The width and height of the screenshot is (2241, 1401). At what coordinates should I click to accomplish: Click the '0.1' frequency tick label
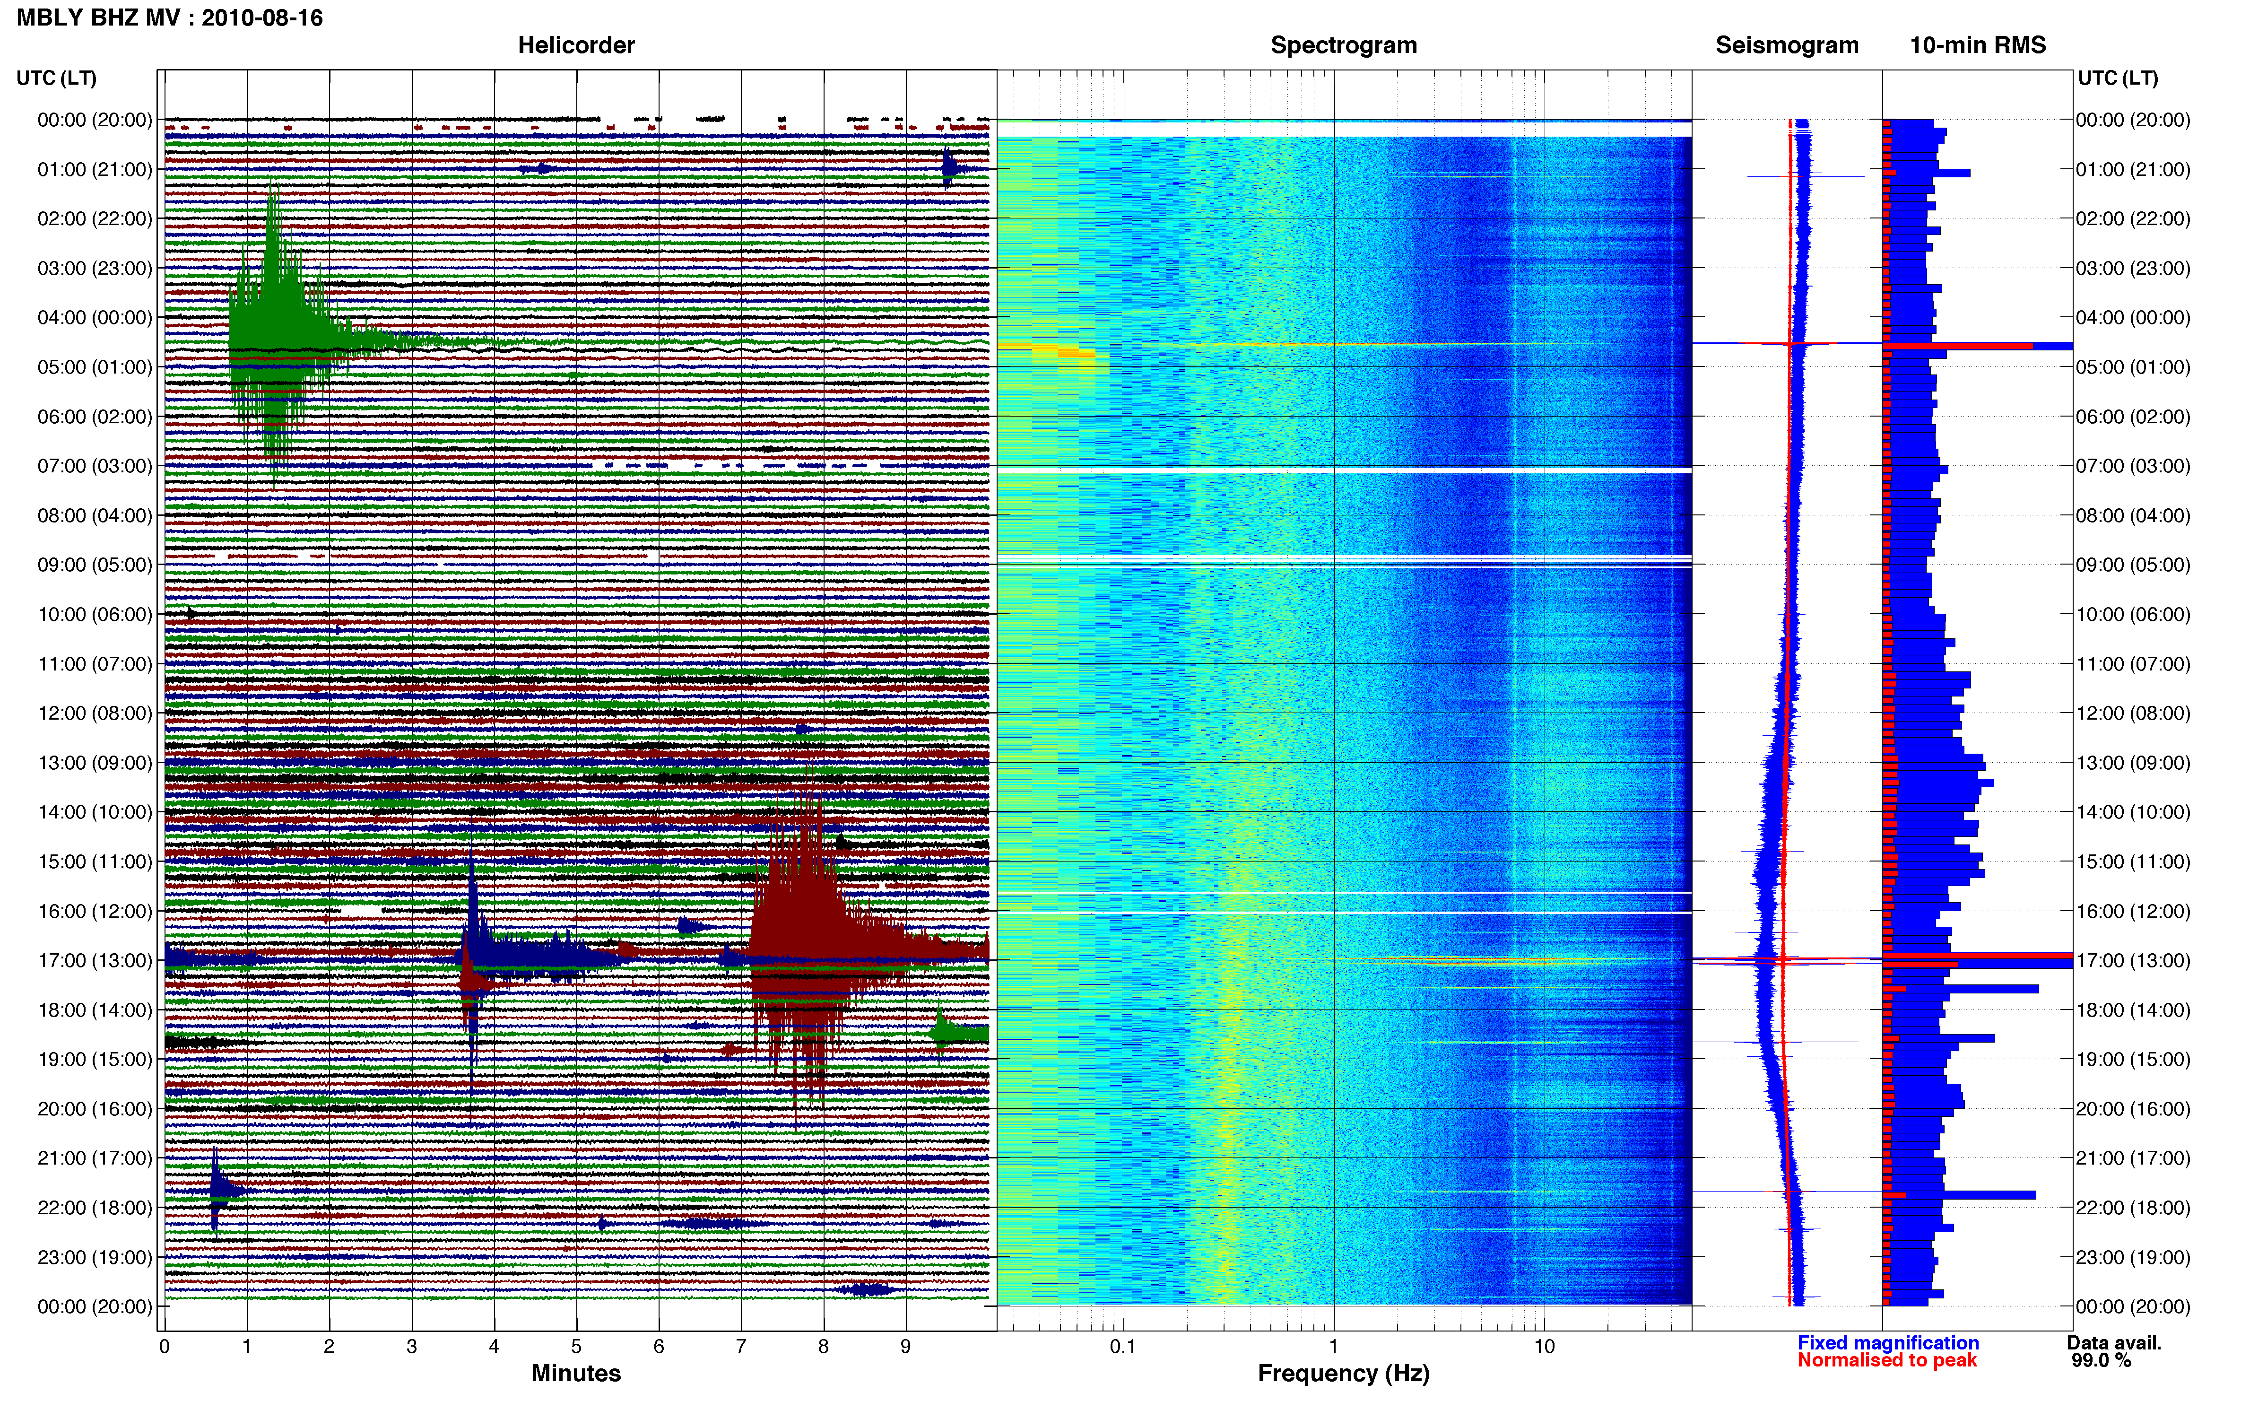click(1123, 1346)
